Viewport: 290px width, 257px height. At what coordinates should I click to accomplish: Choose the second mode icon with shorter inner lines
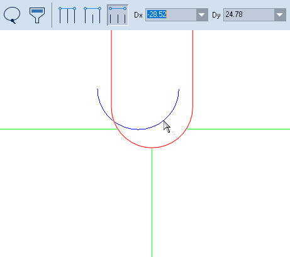pyautogui.click(x=92, y=15)
